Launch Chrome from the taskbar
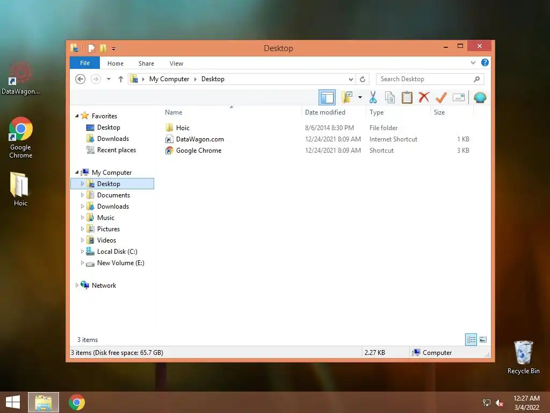 click(76, 402)
